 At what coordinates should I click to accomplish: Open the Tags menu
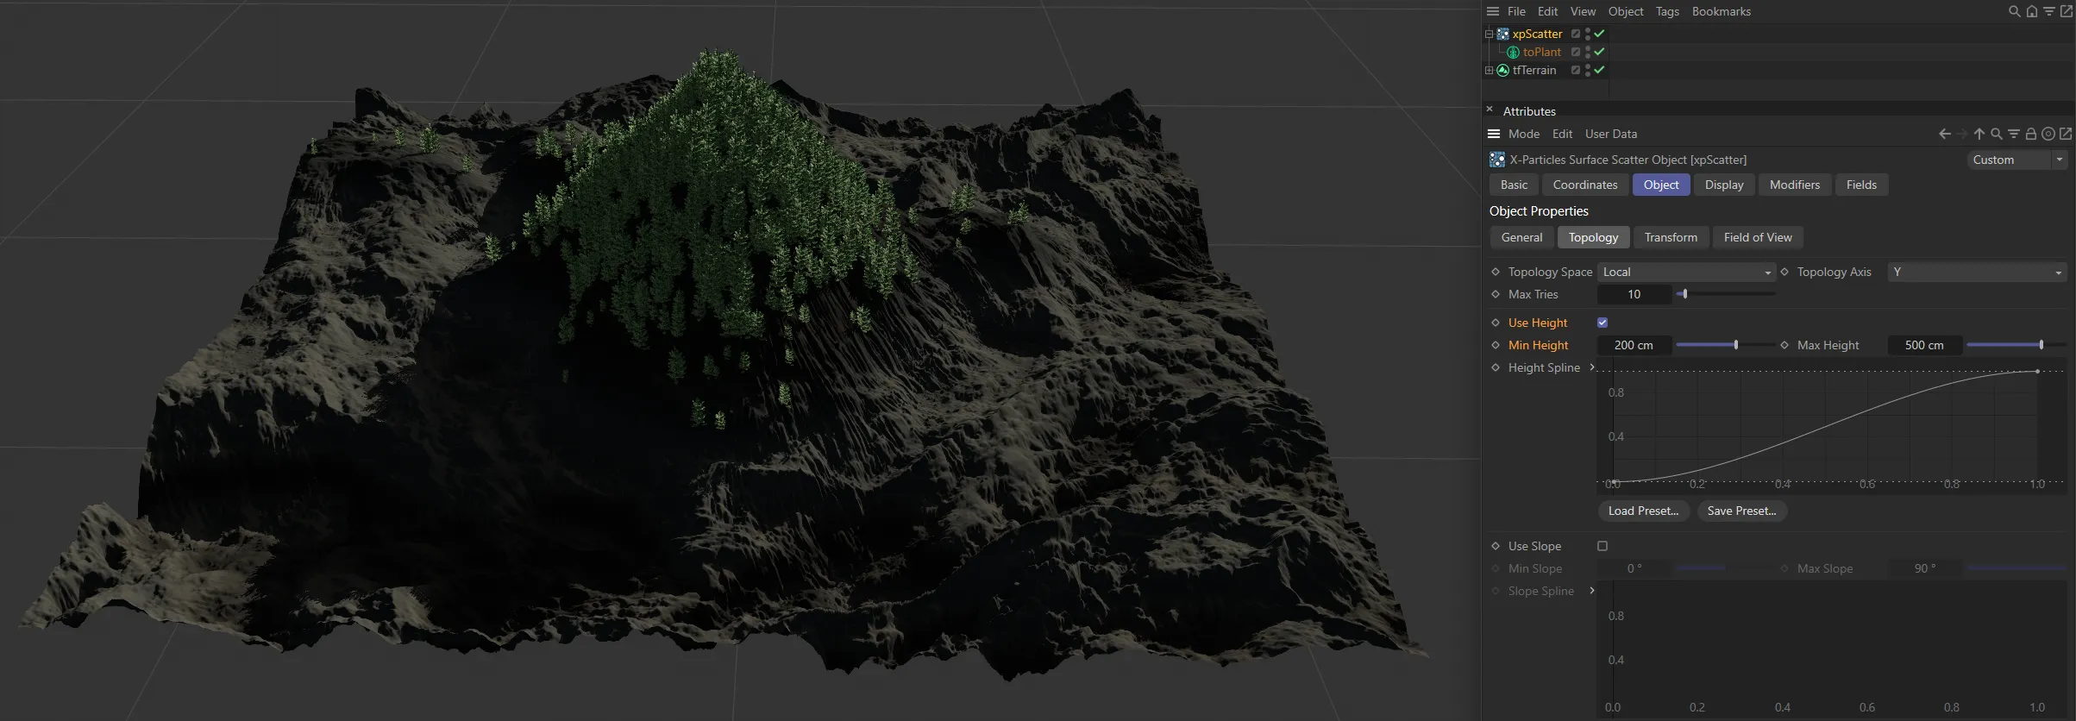tap(1667, 11)
